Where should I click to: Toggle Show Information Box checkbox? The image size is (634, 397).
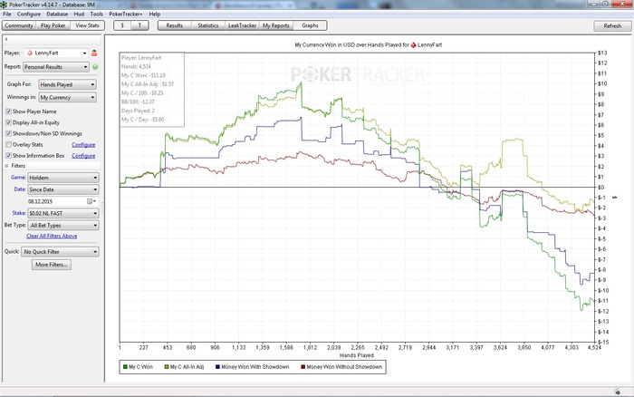click(x=8, y=155)
